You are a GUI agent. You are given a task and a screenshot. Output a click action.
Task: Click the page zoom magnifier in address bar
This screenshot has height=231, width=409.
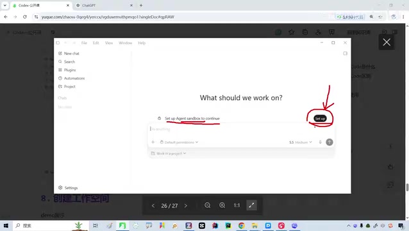click(371, 17)
